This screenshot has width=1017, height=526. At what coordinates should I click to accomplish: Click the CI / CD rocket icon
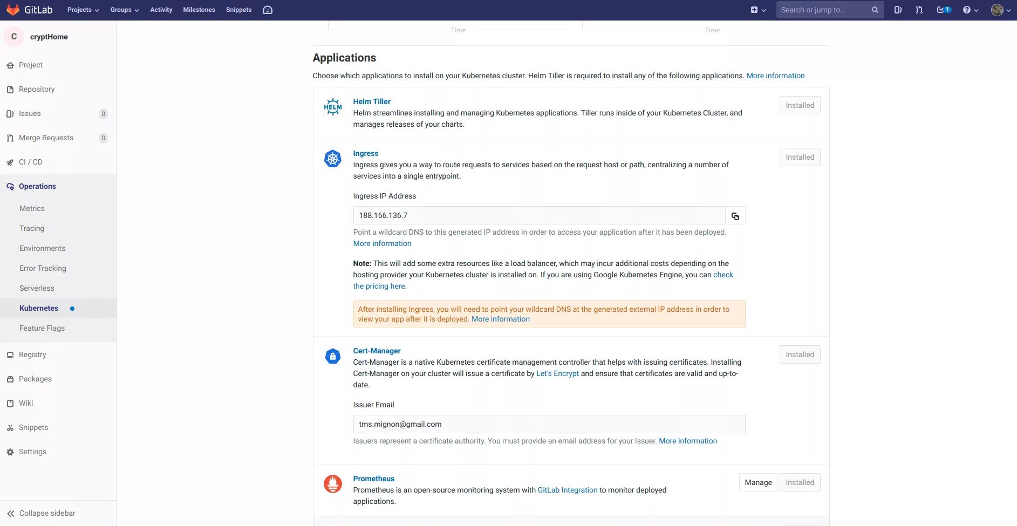click(10, 162)
